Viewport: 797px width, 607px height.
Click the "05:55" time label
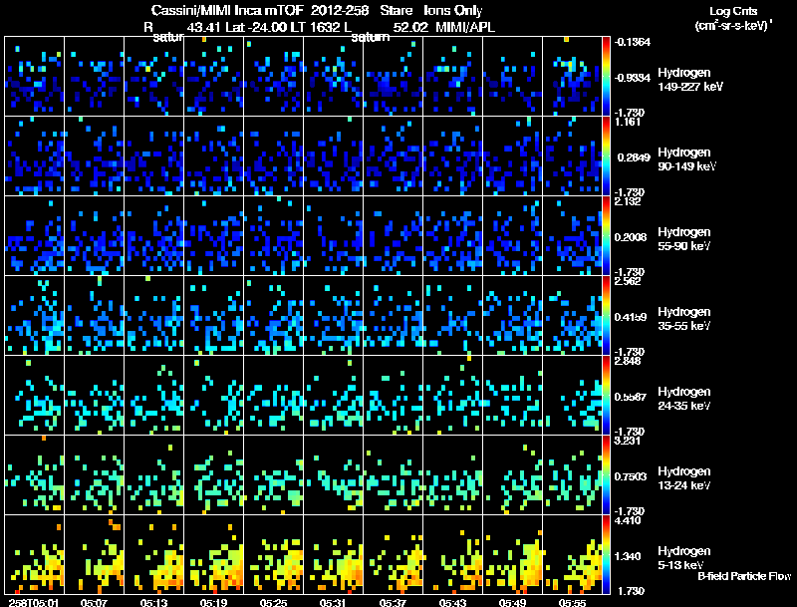572,602
